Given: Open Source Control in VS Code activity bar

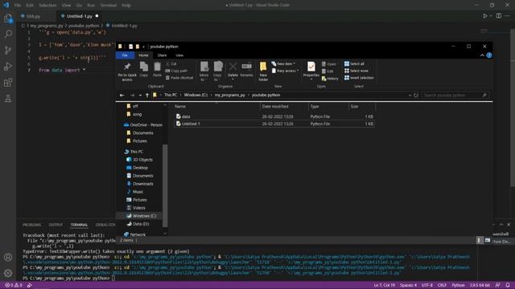Looking at the screenshot, I should coord(8,50).
